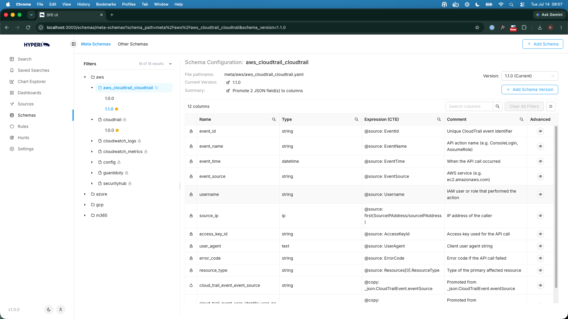Screen dimensions: 568x319
Task: Open the Search page in sidebar
Action: pos(25,59)
